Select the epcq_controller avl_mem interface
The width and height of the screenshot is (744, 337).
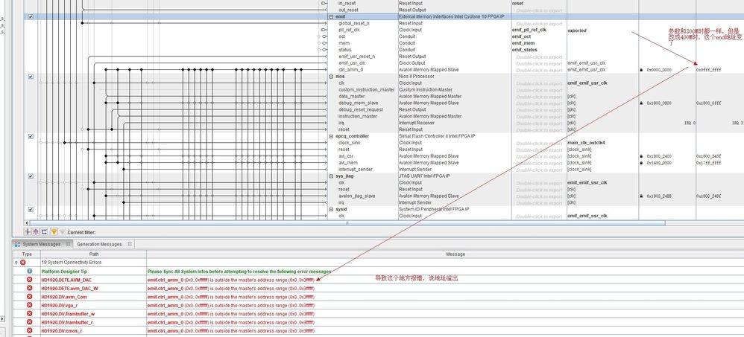[x=349, y=162]
